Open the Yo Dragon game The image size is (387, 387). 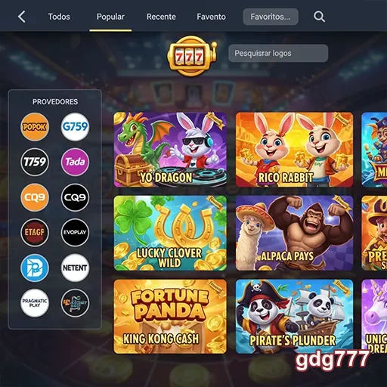pos(170,150)
